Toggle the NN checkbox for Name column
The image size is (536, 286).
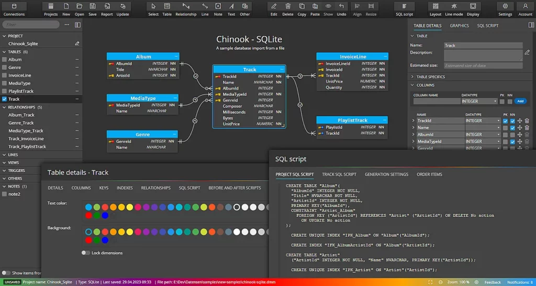[512, 128]
